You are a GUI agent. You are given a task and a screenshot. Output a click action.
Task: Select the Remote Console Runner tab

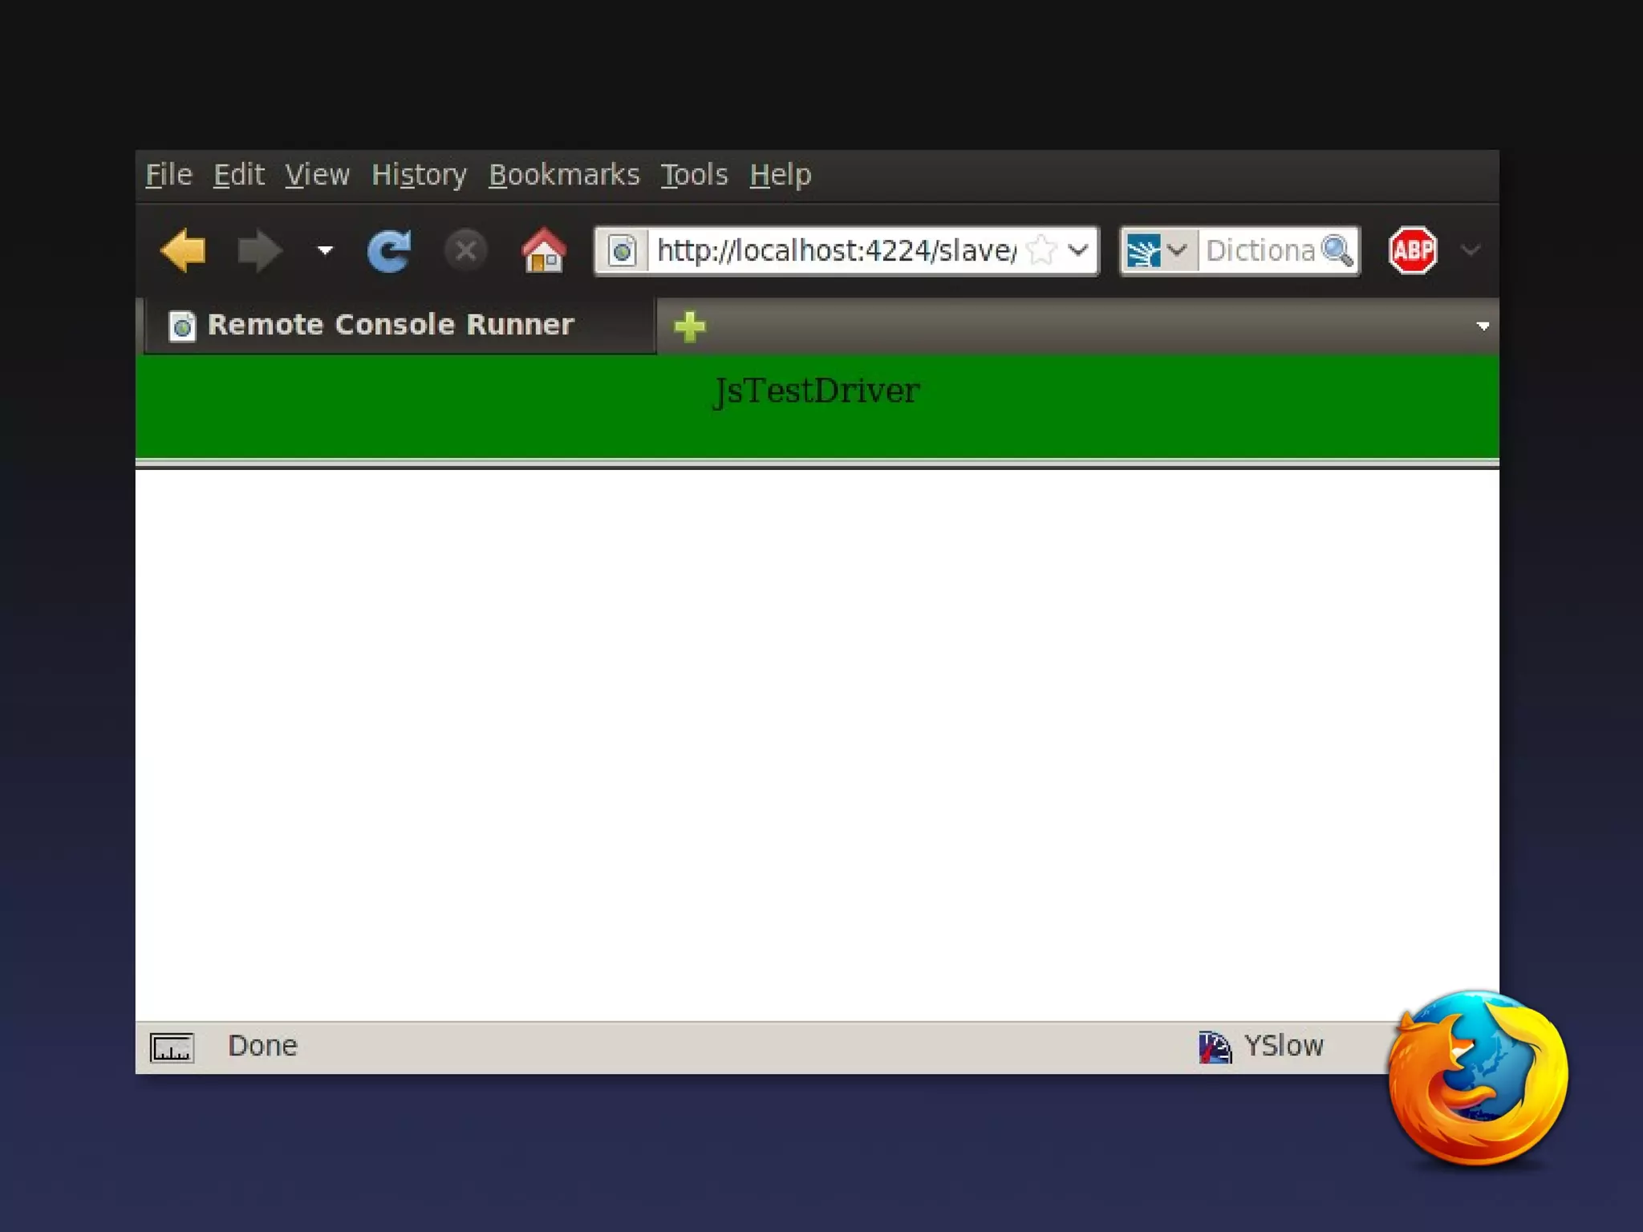coord(391,325)
